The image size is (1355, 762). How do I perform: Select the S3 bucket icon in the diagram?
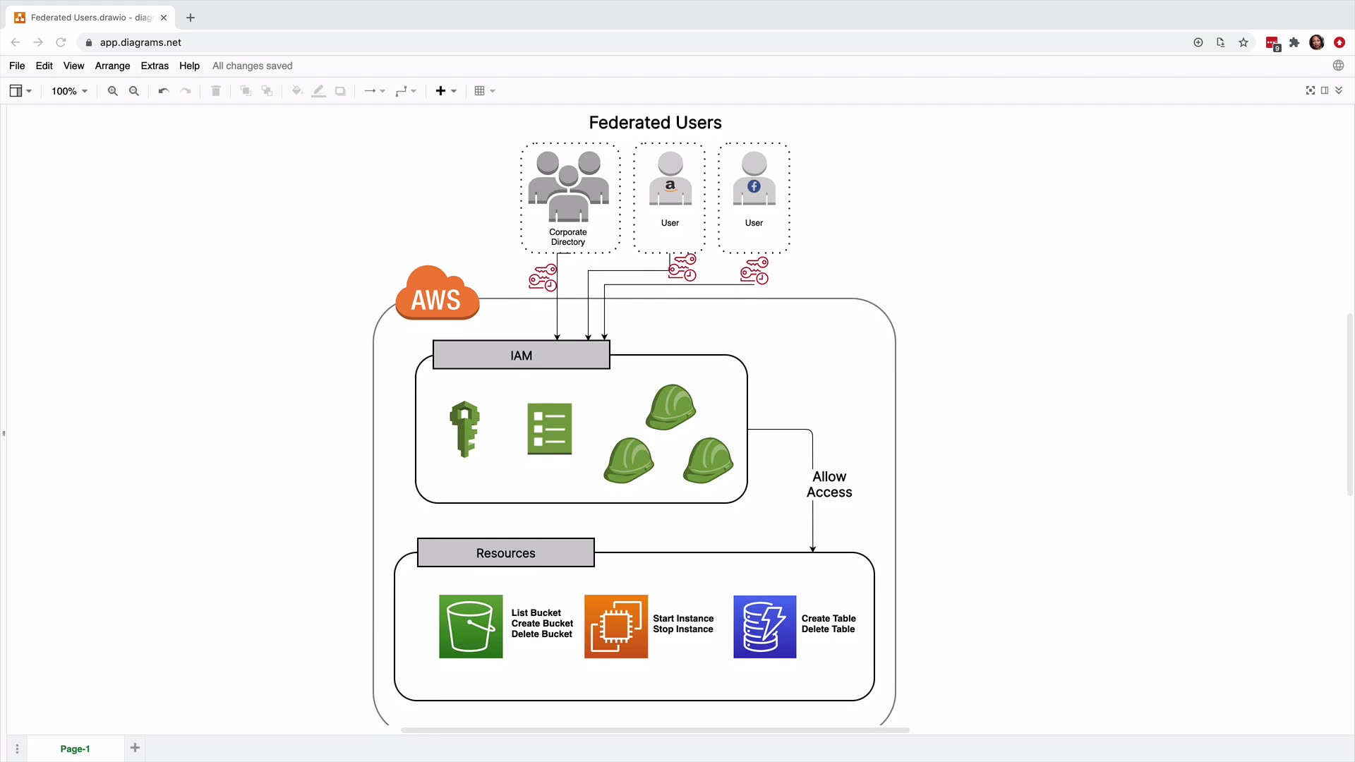click(471, 627)
